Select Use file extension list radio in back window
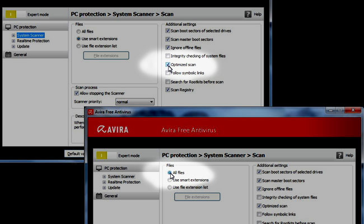This screenshot has width=364, height=224. click(78, 46)
